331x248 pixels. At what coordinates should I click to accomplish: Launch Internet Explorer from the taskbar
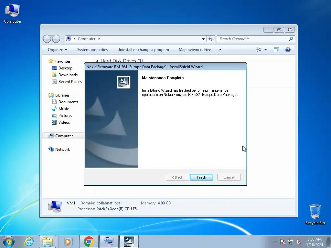[29, 242]
